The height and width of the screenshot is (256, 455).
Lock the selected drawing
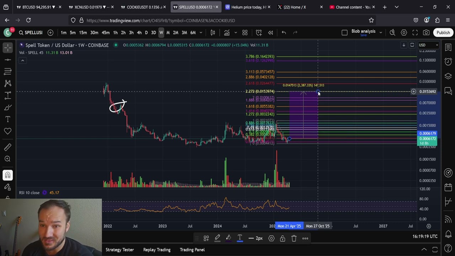(283, 238)
